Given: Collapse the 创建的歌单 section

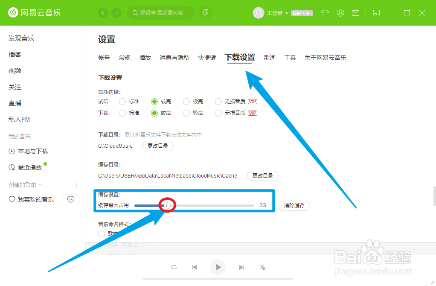Looking at the screenshot, I should click(x=40, y=185).
